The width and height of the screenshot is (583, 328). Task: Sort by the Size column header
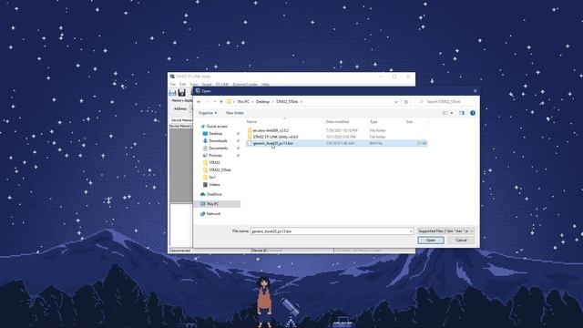coord(409,121)
